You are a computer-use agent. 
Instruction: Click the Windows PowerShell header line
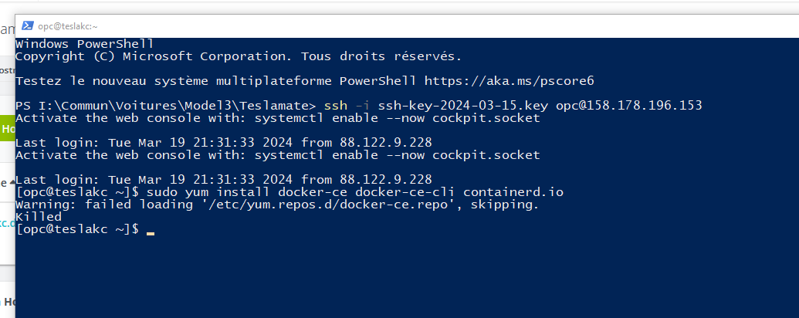pos(85,44)
